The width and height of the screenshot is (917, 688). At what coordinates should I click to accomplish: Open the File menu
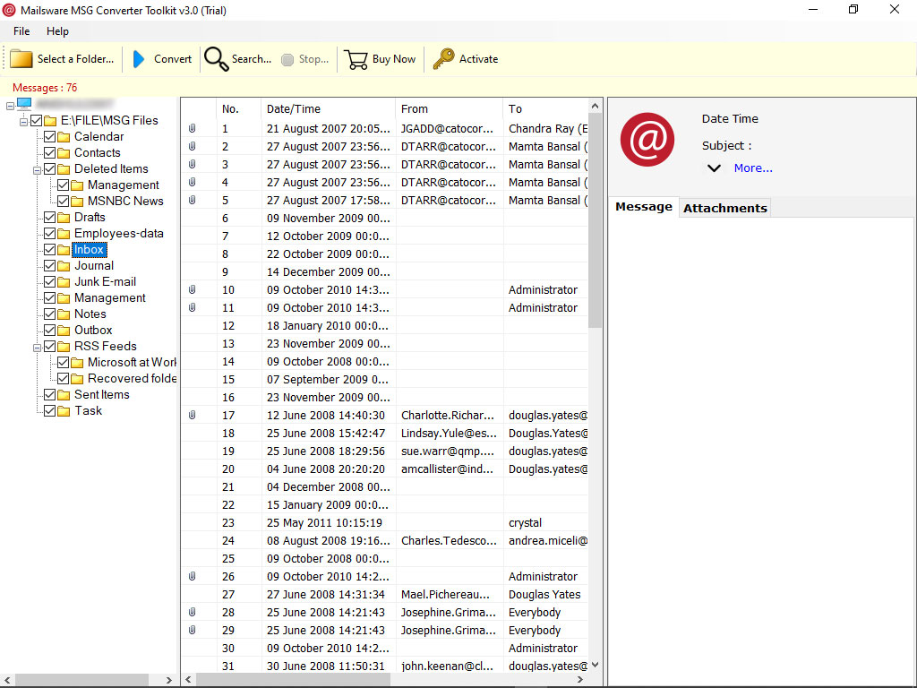[21, 31]
